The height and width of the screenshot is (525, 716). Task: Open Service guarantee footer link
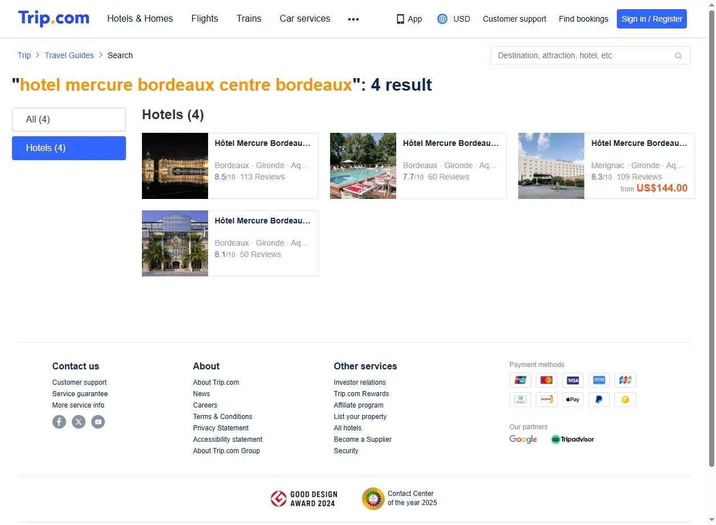click(x=80, y=394)
